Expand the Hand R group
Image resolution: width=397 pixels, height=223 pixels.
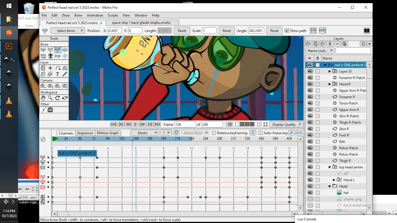[330, 84]
